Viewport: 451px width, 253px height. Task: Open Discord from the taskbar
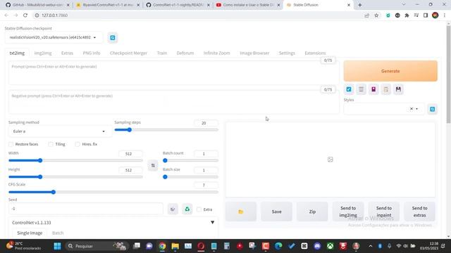click(x=317, y=246)
